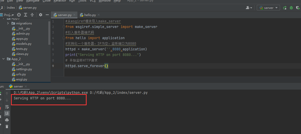Open the Help menu
The width and height of the screenshot is (301, 134).
[x=117, y=1]
